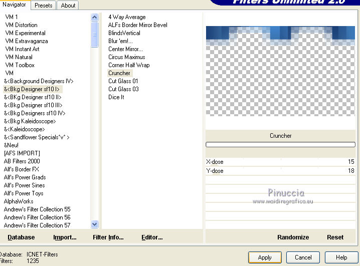This screenshot has width=360, height=266.
Task: Select AB Filters 2000 category
Action: click(x=22, y=161)
